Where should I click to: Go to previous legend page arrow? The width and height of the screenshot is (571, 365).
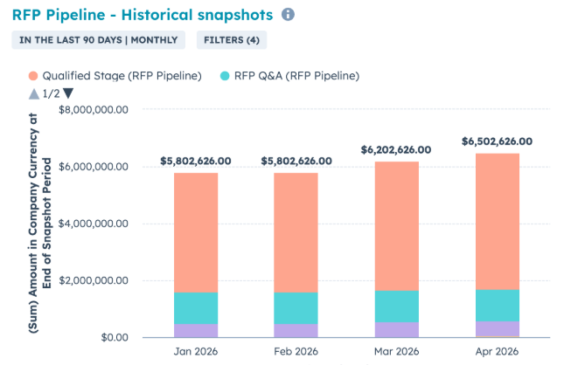33,93
